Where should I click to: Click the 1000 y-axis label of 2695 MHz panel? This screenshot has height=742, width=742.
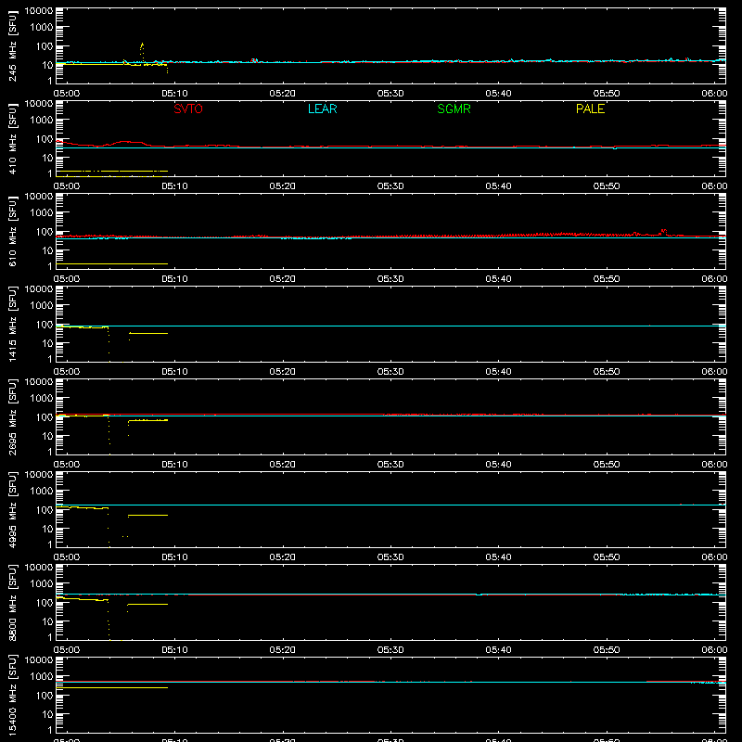click(42, 399)
